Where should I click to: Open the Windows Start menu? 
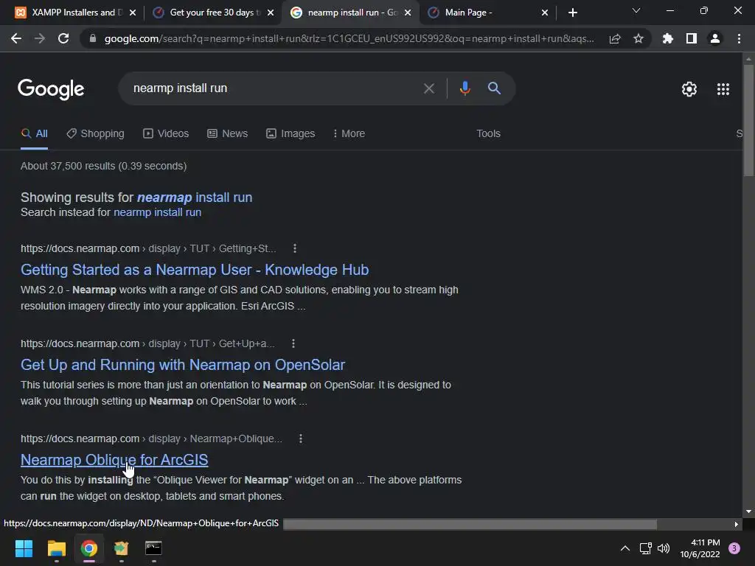(24, 548)
